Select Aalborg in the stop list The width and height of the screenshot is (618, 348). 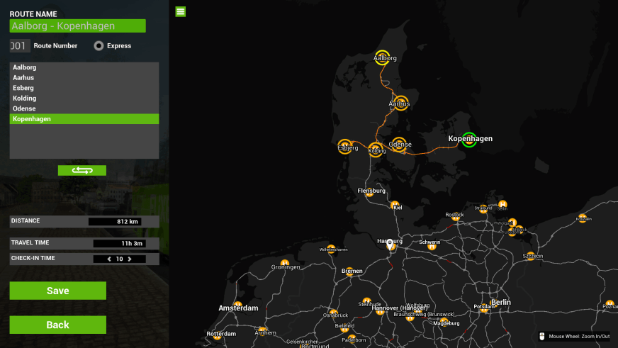point(84,67)
